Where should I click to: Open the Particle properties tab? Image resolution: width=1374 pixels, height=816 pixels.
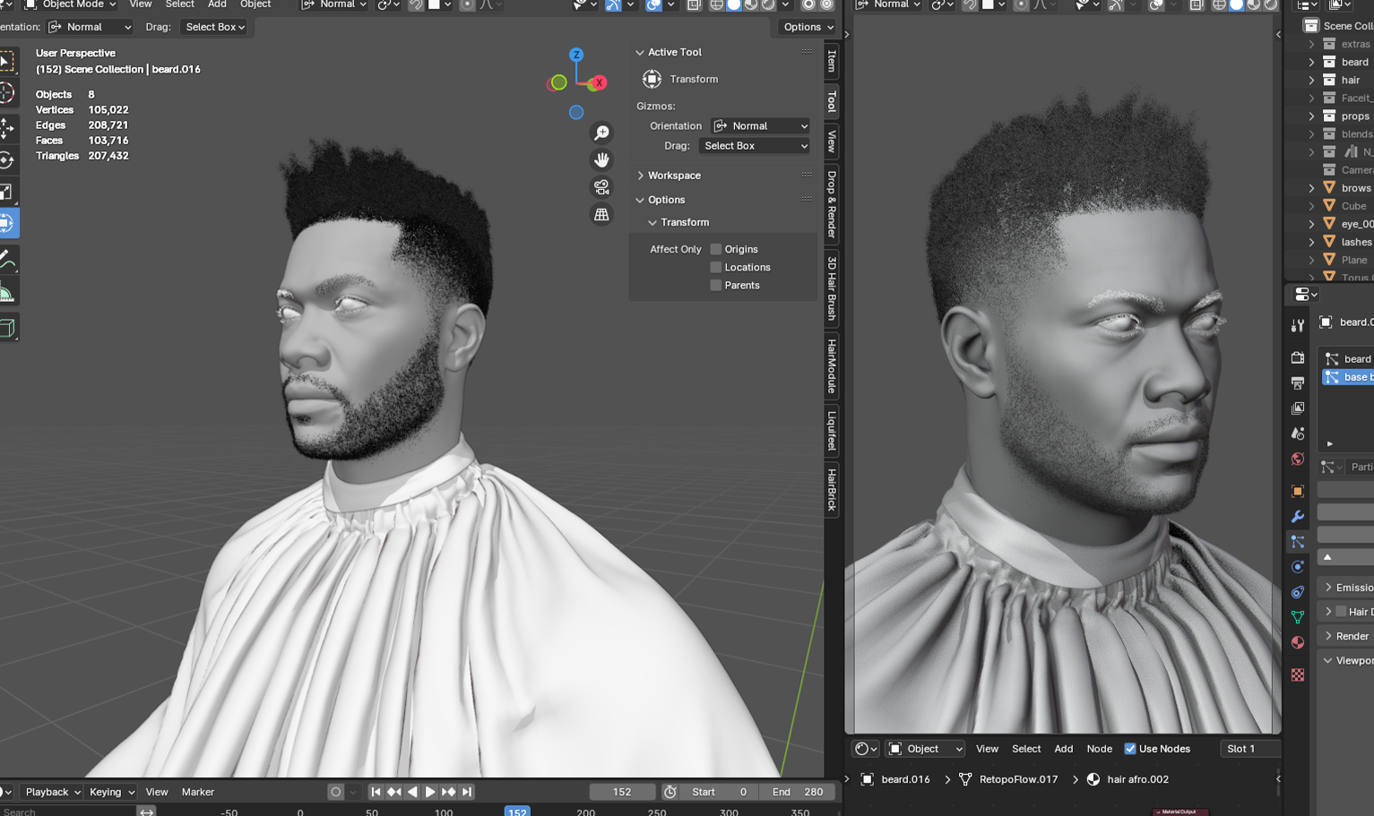[x=1297, y=542]
